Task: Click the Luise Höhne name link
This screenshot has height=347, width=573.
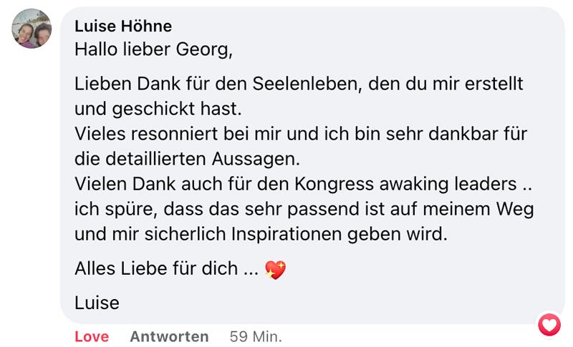Action: [123, 26]
